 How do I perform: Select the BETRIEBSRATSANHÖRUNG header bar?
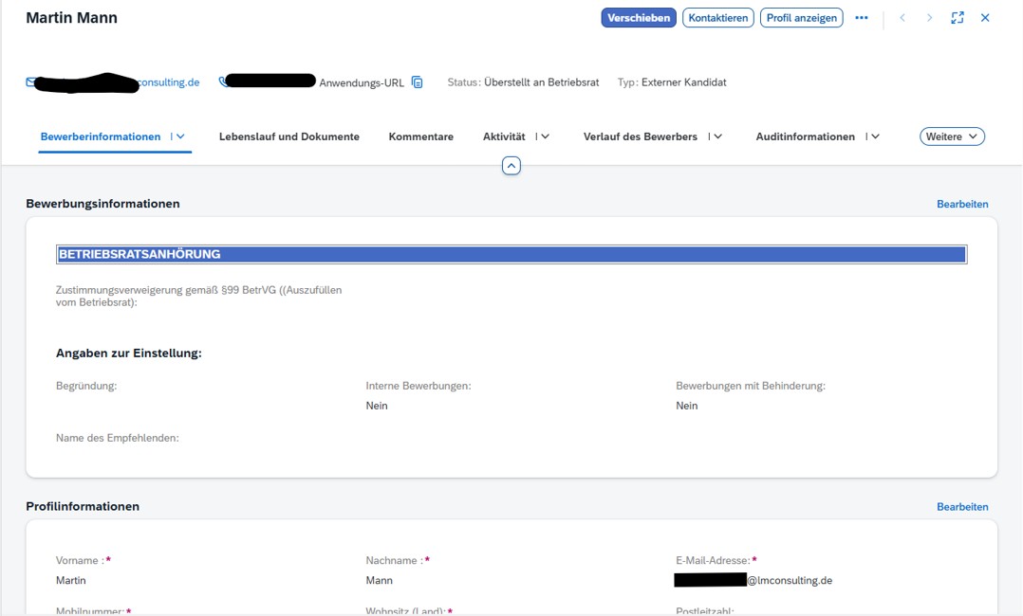click(x=511, y=254)
